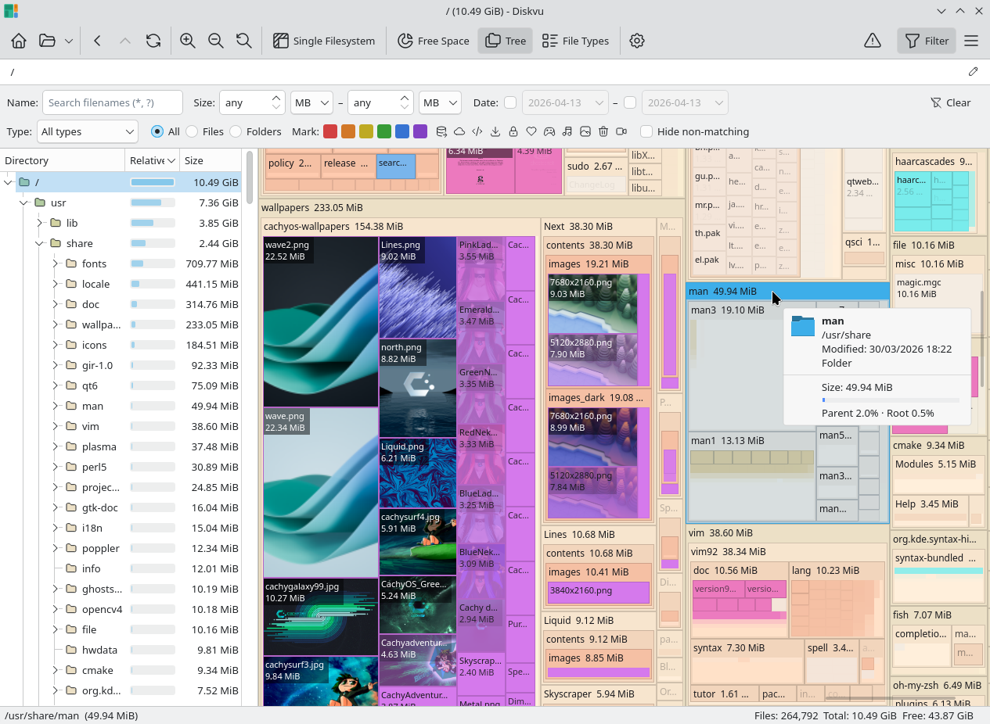Refresh the scan with reload icon
The image size is (990, 724).
coord(153,41)
